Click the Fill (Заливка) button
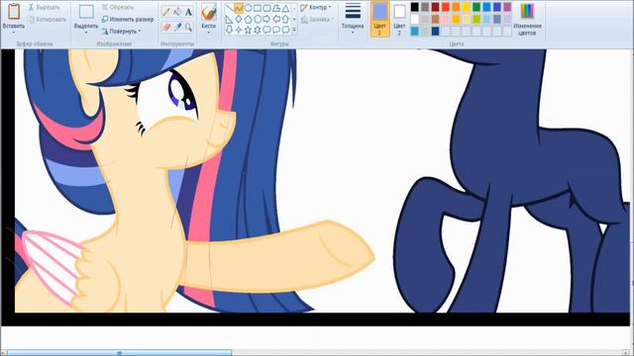Viewport: 634px width, 356px height. pyautogui.click(x=317, y=19)
